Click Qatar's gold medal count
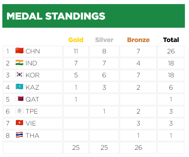The image size is (189, 157). pyautogui.click(x=76, y=100)
